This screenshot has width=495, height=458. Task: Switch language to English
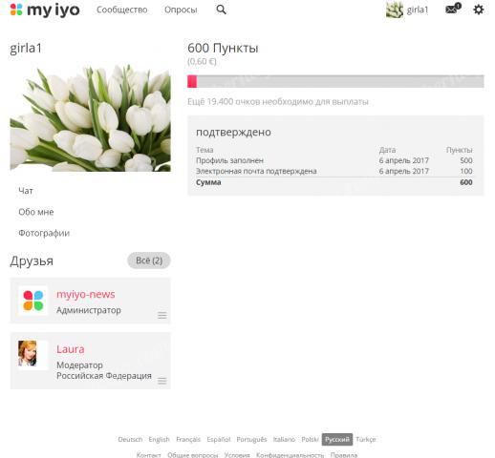click(159, 439)
